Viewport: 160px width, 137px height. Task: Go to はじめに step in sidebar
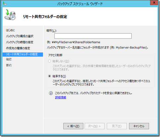[10, 30]
